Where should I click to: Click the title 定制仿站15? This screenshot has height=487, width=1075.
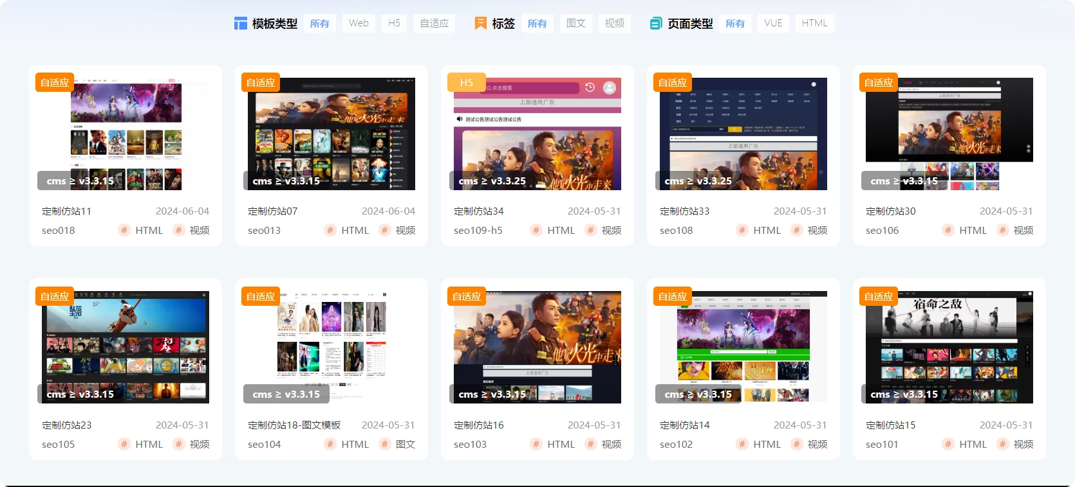point(891,425)
